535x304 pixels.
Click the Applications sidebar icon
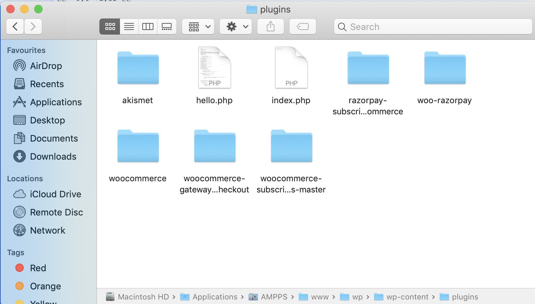tap(20, 102)
